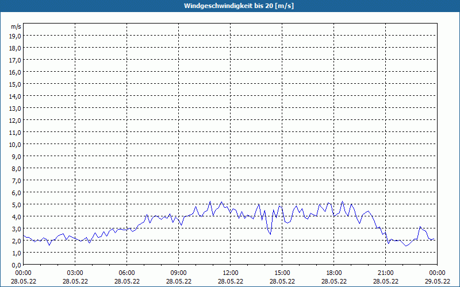Click the '4,0' y-axis label
The height and width of the screenshot is (287, 460).
[17, 217]
